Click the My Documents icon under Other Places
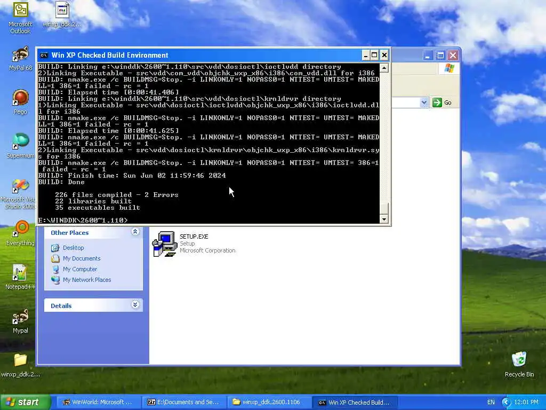Image resolution: width=546 pixels, height=410 pixels. coord(55,259)
